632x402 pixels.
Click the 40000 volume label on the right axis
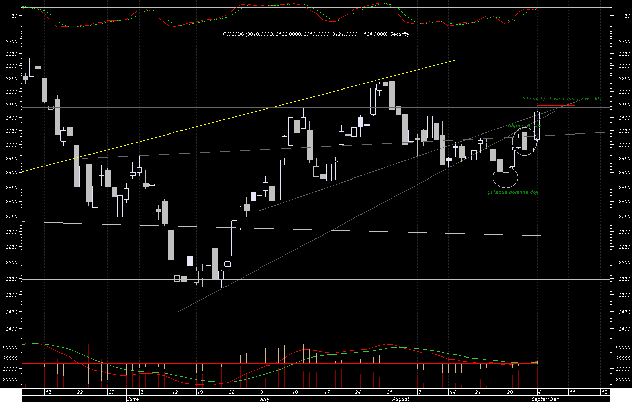[622, 359]
